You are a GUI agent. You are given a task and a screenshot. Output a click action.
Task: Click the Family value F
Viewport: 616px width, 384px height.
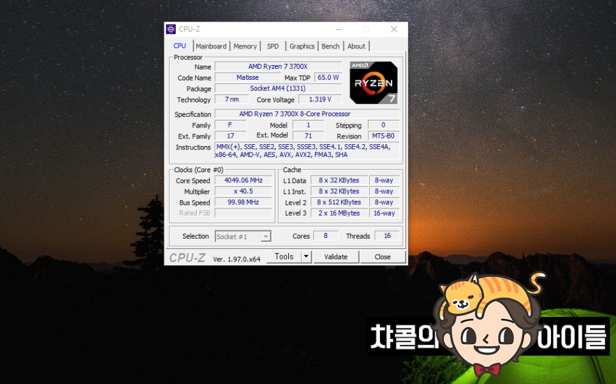(230, 125)
